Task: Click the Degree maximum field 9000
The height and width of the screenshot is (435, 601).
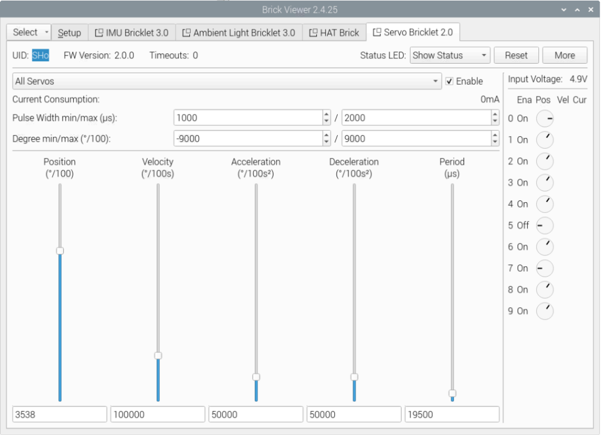Action: pyautogui.click(x=416, y=139)
